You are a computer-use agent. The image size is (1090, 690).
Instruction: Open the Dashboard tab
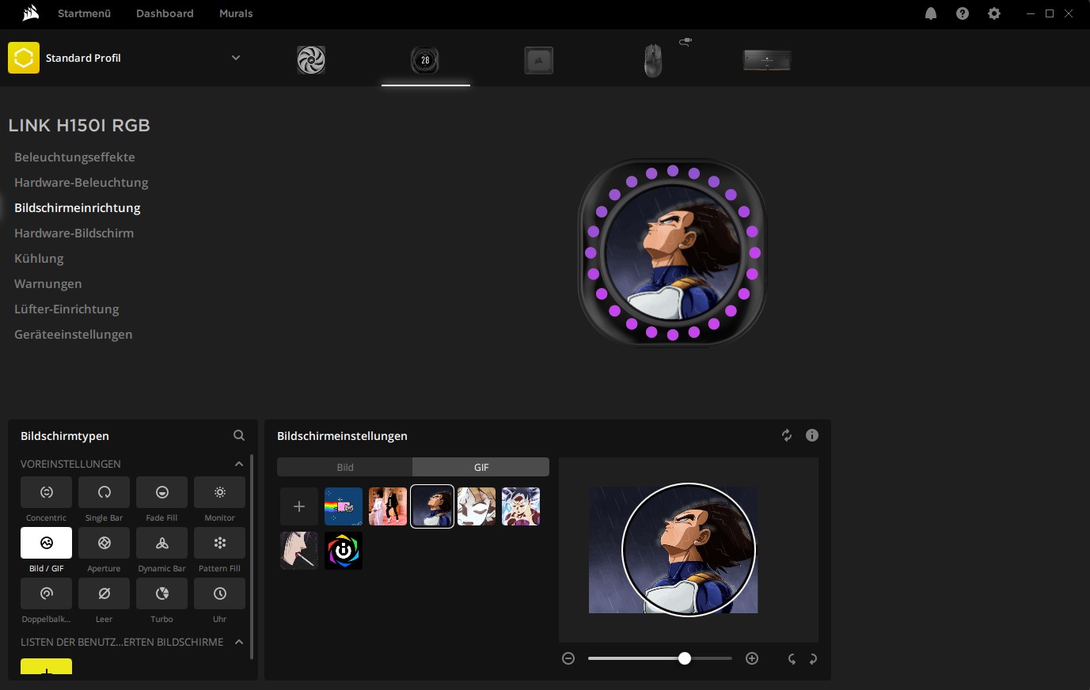(x=165, y=13)
